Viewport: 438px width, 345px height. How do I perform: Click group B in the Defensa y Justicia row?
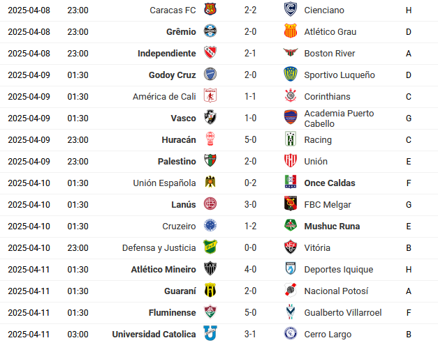click(409, 247)
